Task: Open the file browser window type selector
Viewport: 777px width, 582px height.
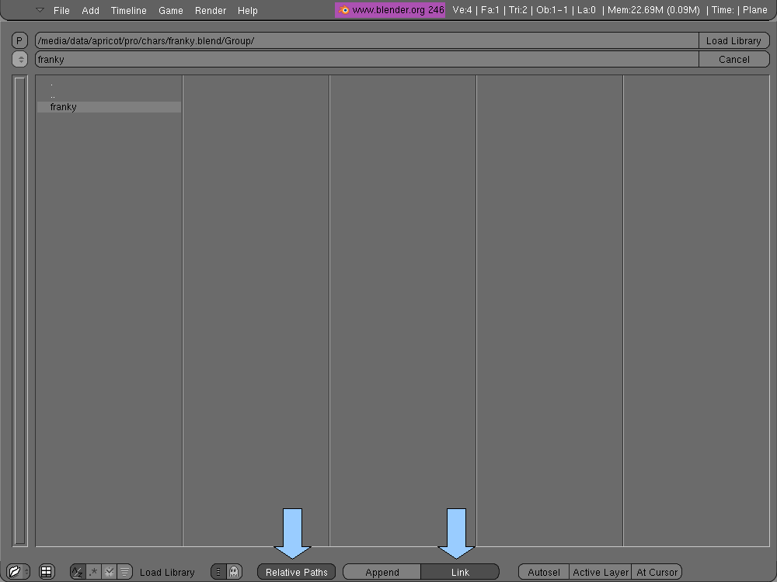Action: pos(17,572)
